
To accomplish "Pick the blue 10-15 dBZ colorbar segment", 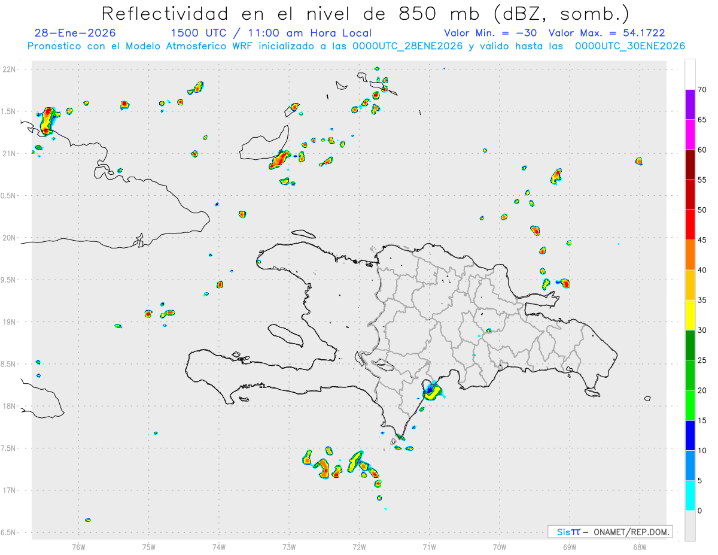I will 690,435.
